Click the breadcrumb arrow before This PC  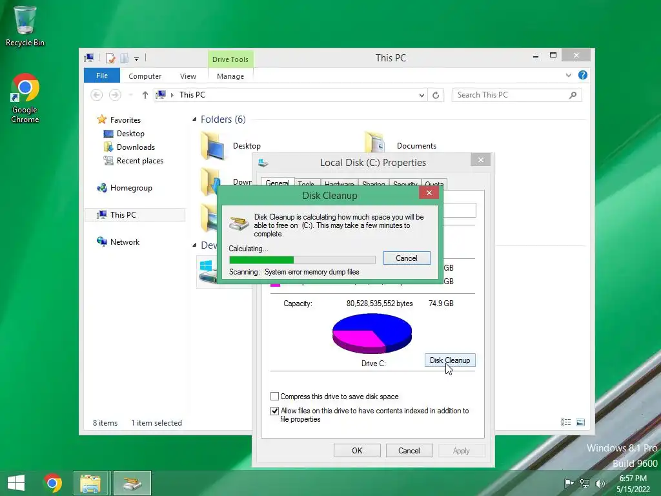click(172, 96)
